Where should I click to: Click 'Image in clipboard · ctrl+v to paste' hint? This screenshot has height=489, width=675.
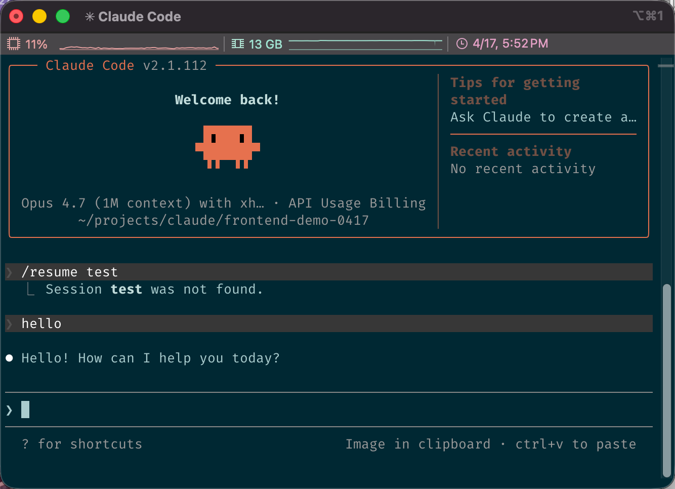pos(491,444)
